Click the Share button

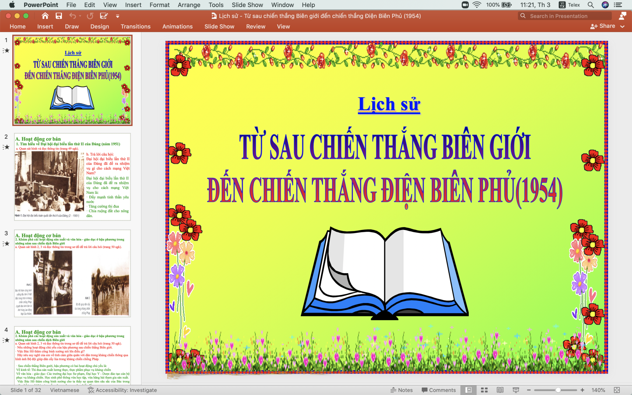pyautogui.click(x=603, y=26)
